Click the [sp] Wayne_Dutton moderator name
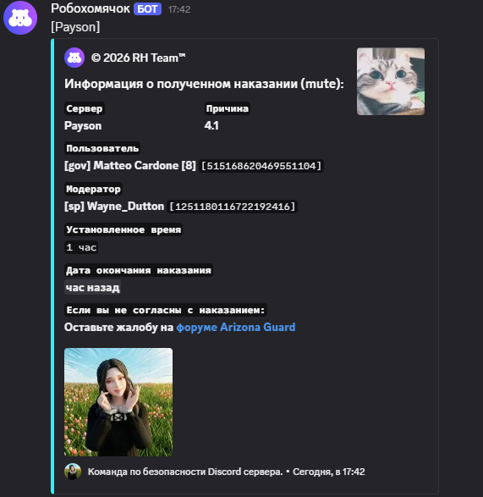Image resolution: width=483 pixels, height=497 pixels. 114,207
